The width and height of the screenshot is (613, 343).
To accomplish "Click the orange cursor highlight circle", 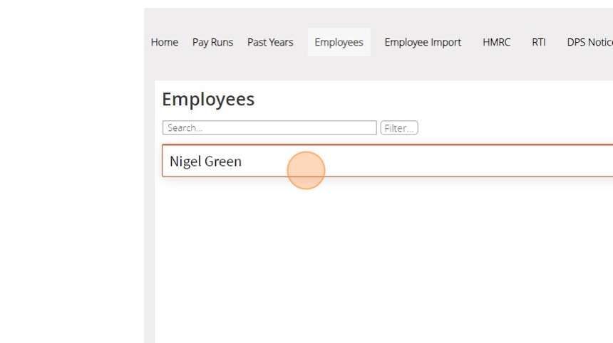I will pos(306,171).
